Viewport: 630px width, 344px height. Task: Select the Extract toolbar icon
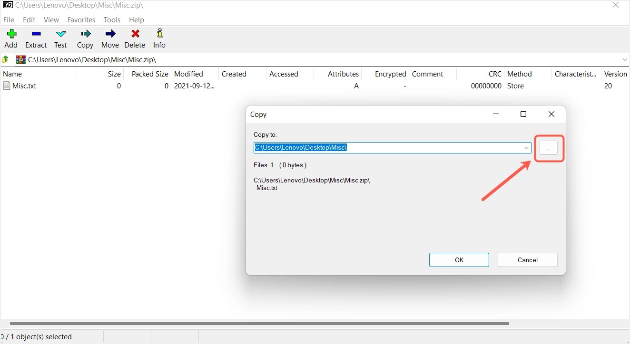(36, 38)
